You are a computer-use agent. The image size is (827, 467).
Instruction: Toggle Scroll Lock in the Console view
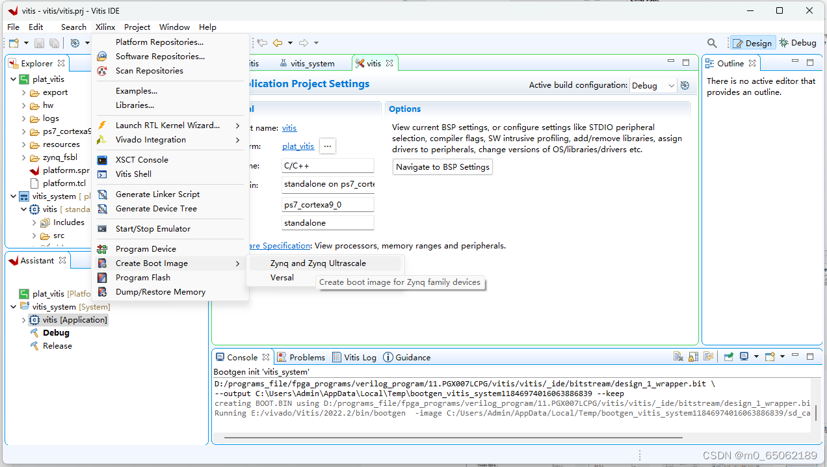point(693,356)
